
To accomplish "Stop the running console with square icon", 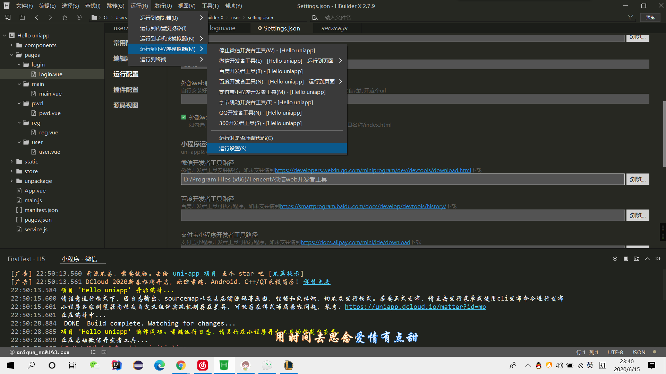I will point(626,259).
